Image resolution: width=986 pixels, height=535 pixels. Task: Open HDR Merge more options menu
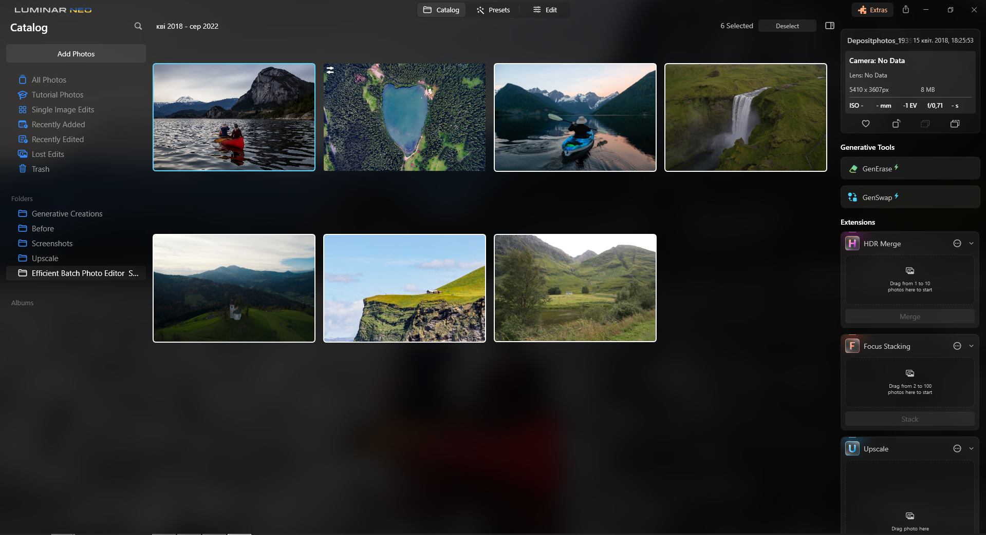[x=957, y=244]
